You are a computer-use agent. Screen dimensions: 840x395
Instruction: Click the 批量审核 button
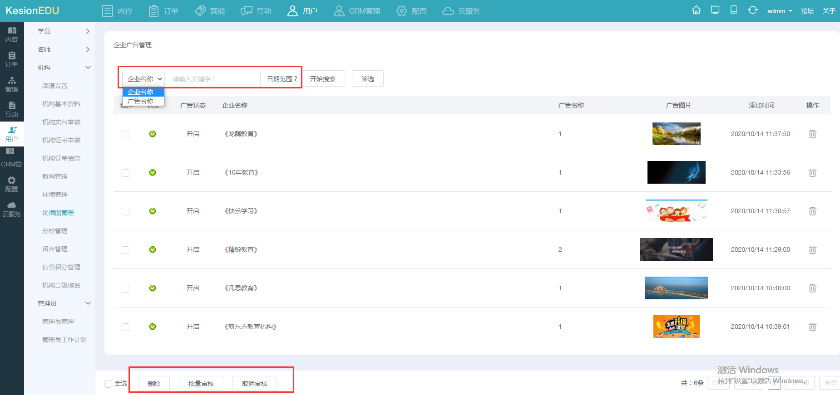pos(201,384)
